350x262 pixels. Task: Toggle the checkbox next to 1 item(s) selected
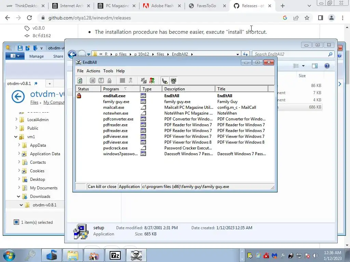click(x=16, y=222)
